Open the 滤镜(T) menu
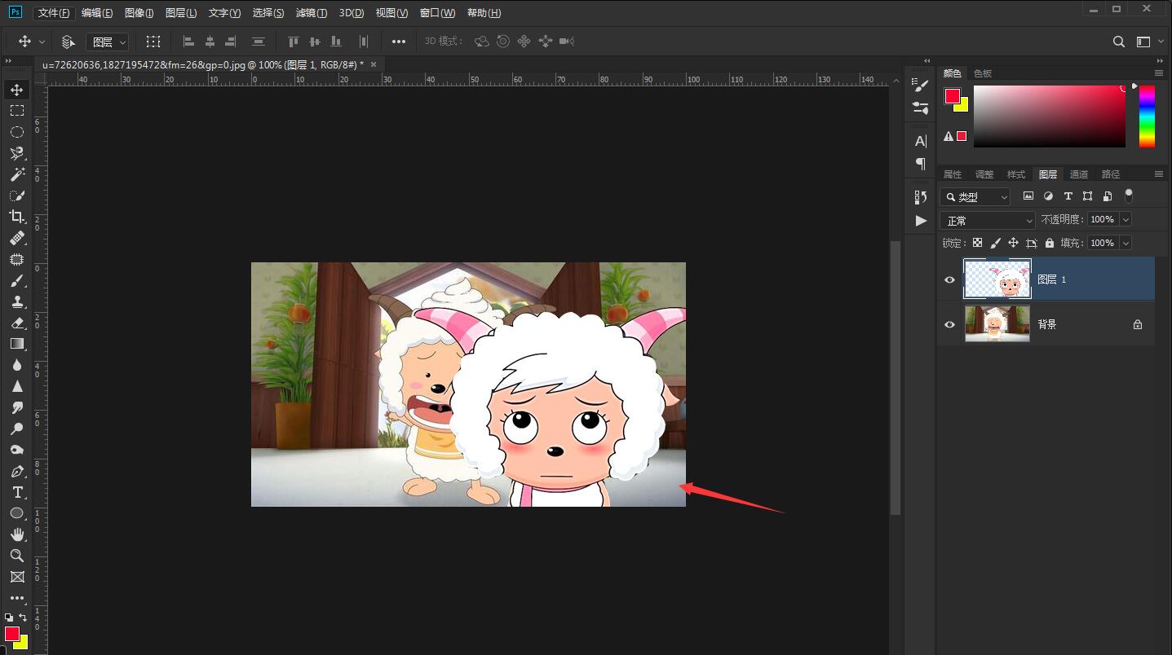 [x=311, y=13]
